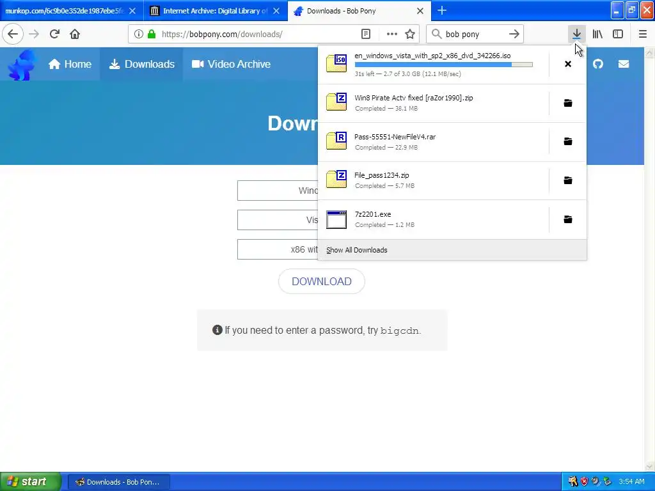Click en_windows_vista_with_sp2 ISO download entry

pos(434,65)
